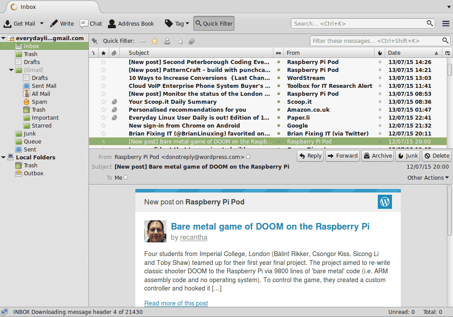Sort messages by Date column
The width and height of the screenshot is (453, 317).
coord(414,53)
